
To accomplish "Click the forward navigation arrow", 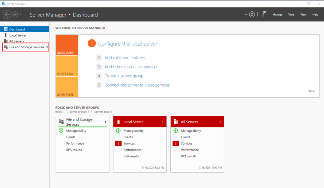I will pos(15,14).
